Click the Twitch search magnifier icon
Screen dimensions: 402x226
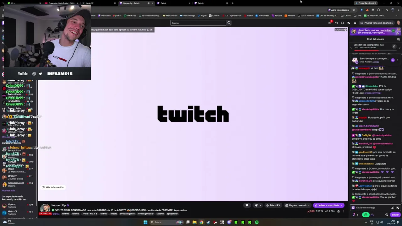pos(229,23)
